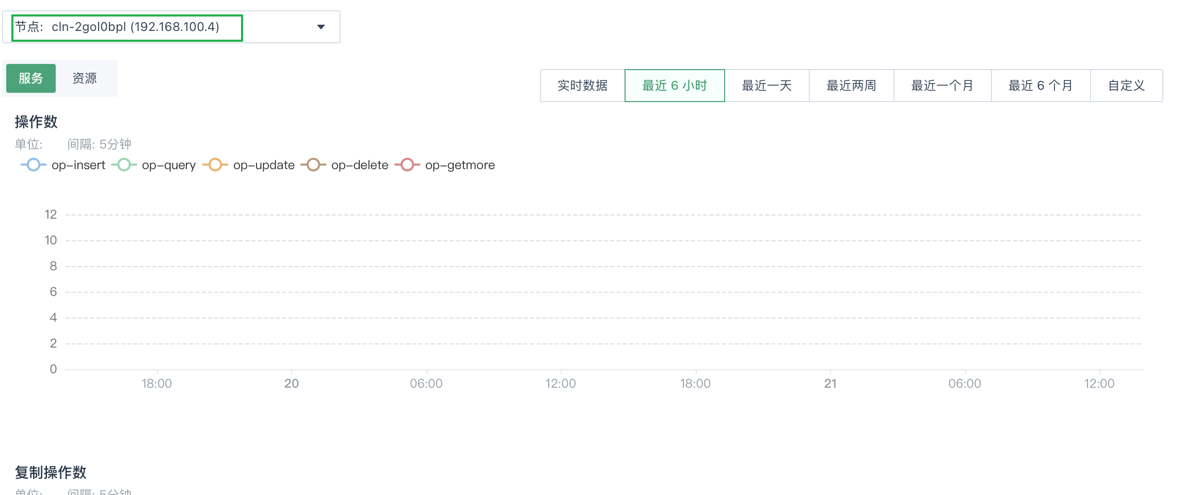Switch to the 服务 tab
Viewport: 1184px width, 495px height.
click(x=31, y=78)
